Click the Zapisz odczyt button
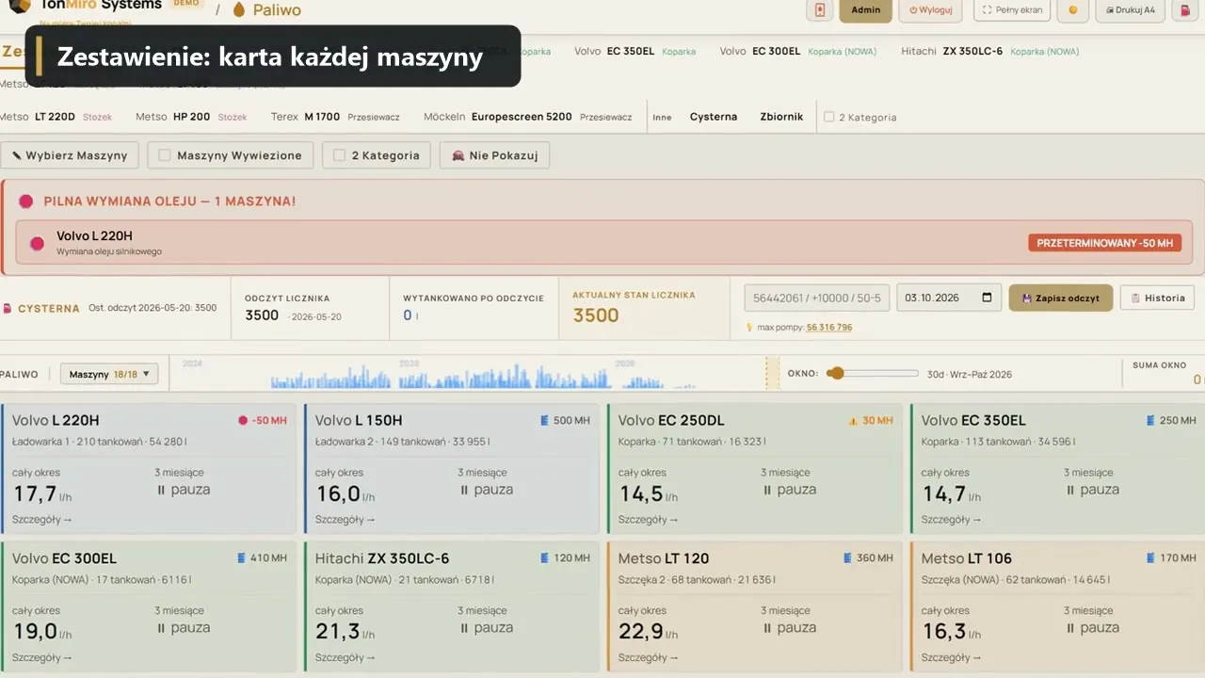 (x=1061, y=298)
